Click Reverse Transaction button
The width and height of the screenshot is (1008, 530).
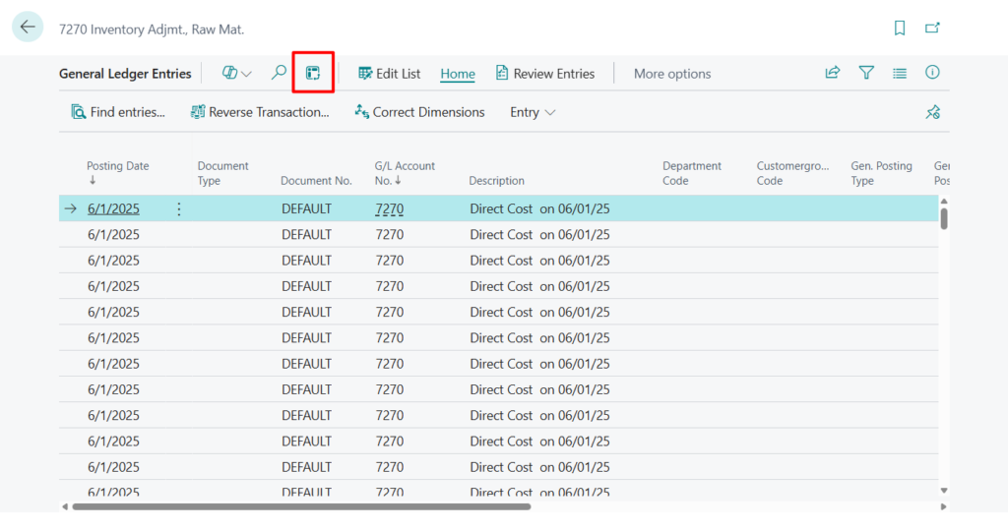pyautogui.click(x=260, y=112)
